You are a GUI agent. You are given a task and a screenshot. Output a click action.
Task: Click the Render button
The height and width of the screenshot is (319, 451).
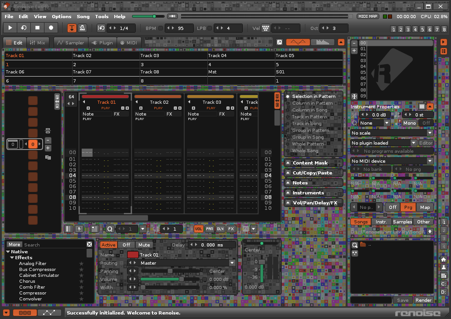(423, 300)
